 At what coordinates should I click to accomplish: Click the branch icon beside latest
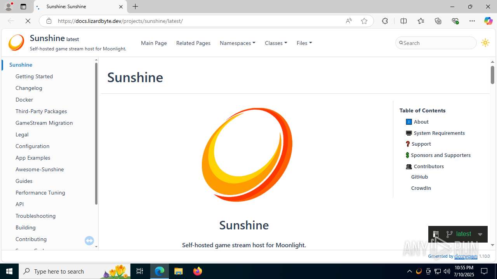click(450, 234)
